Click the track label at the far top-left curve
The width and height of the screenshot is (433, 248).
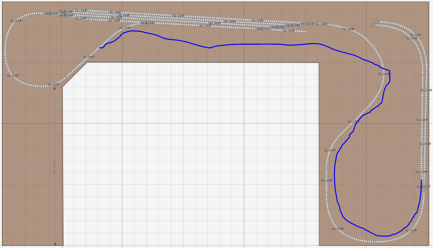tap(16, 21)
